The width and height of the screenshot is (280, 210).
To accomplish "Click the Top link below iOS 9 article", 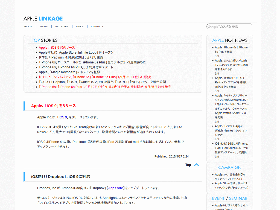I will [188, 165].
